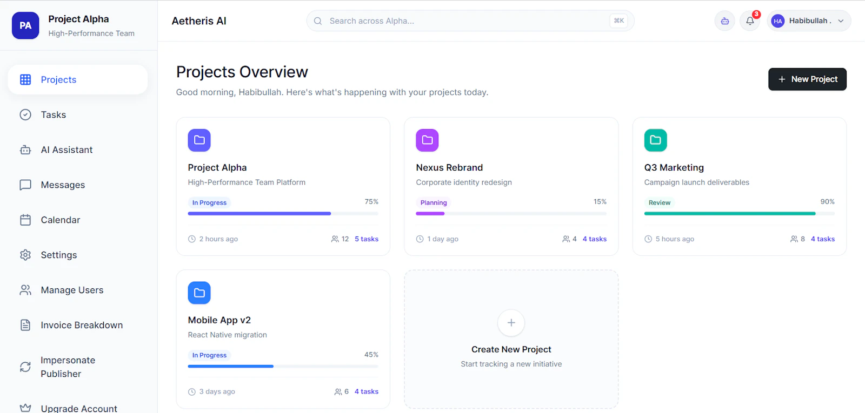This screenshot has width=865, height=413.
Task: Click the plus circle in Create New Project
Action: click(511, 323)
